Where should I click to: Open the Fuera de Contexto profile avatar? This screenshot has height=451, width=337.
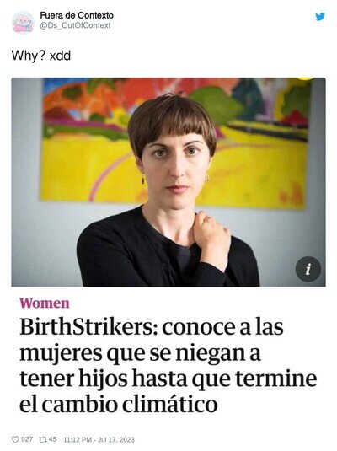point(23,22)
